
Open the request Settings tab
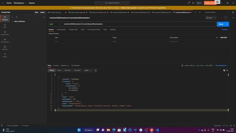[113, 30]
